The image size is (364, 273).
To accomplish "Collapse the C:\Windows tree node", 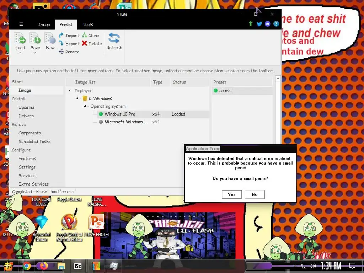I will click(x=77, y=98).
